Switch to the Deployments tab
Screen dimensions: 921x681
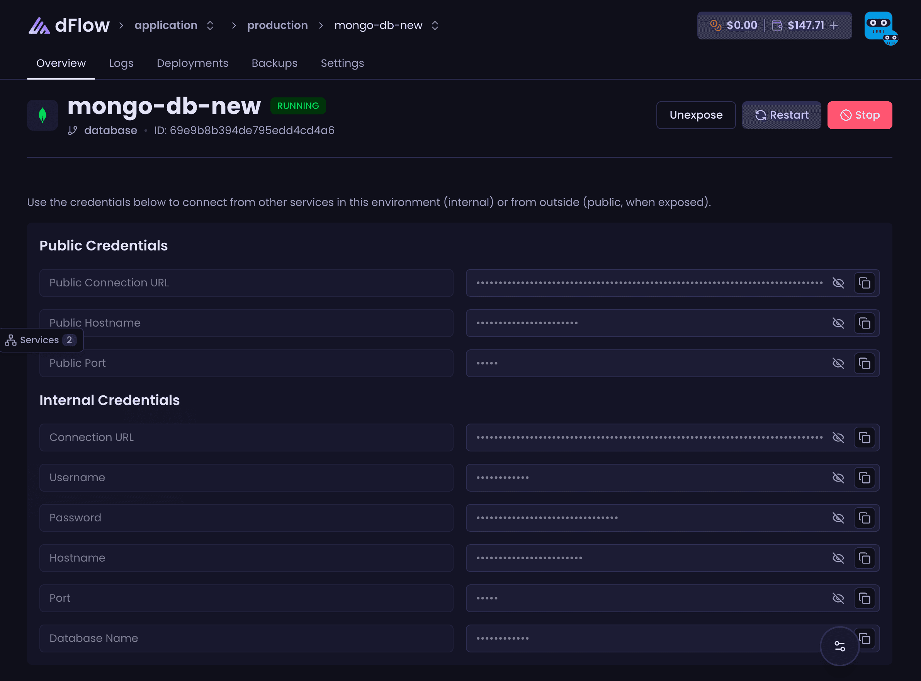(x=192, y=63)
